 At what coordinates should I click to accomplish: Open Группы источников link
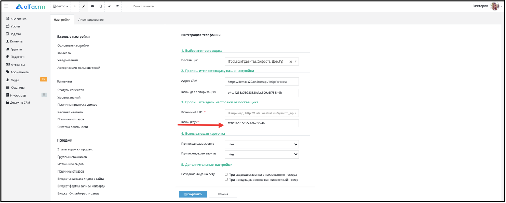(x=72, y=157)
